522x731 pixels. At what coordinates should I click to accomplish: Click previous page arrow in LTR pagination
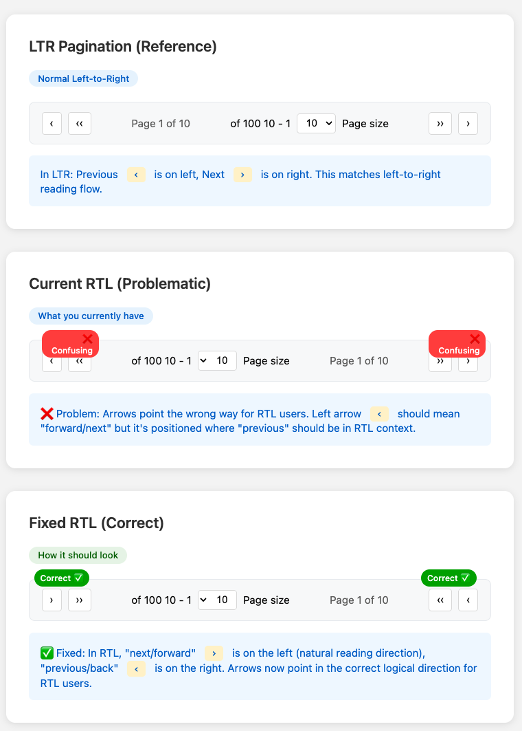(52, 124)
